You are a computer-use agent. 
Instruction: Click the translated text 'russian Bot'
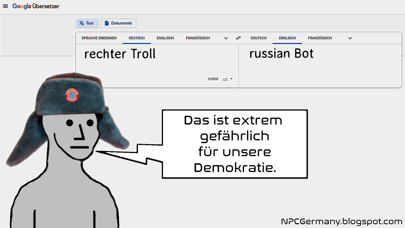[x=281, y=53]
